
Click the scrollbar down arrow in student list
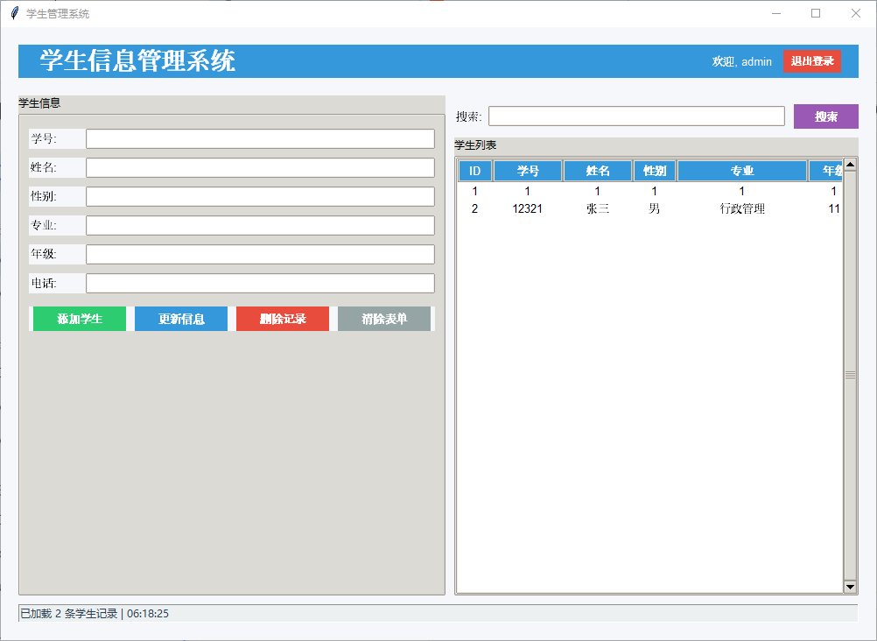(848, 587)
